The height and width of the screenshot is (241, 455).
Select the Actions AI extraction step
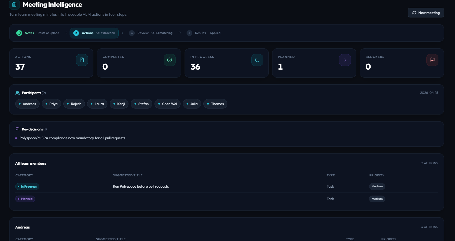click(x=94, y=33)
